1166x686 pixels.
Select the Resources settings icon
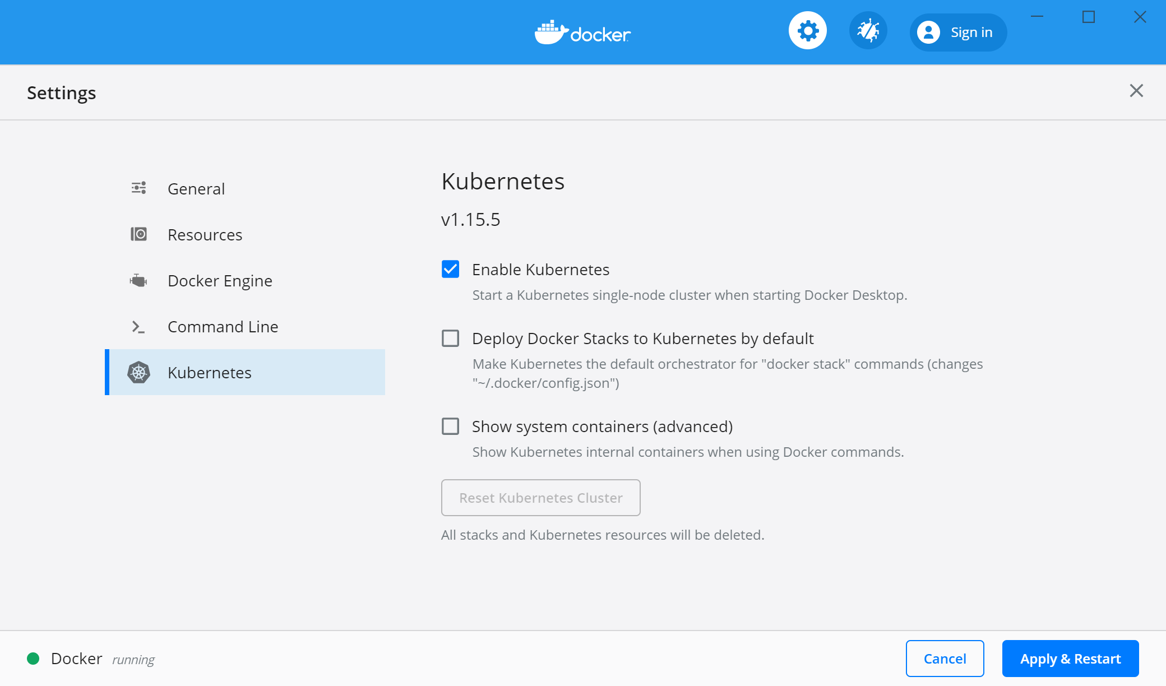tap(139, 234)
